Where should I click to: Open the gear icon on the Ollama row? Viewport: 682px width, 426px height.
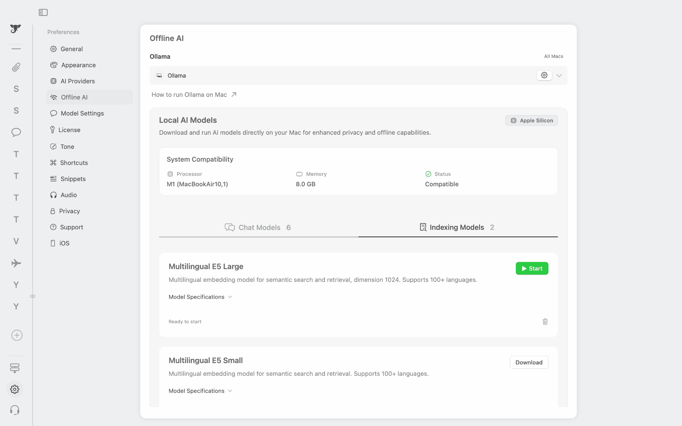coord(544,75)
